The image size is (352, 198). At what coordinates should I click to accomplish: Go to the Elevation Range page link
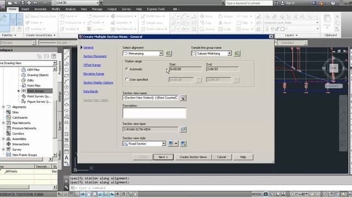[94, 74]
